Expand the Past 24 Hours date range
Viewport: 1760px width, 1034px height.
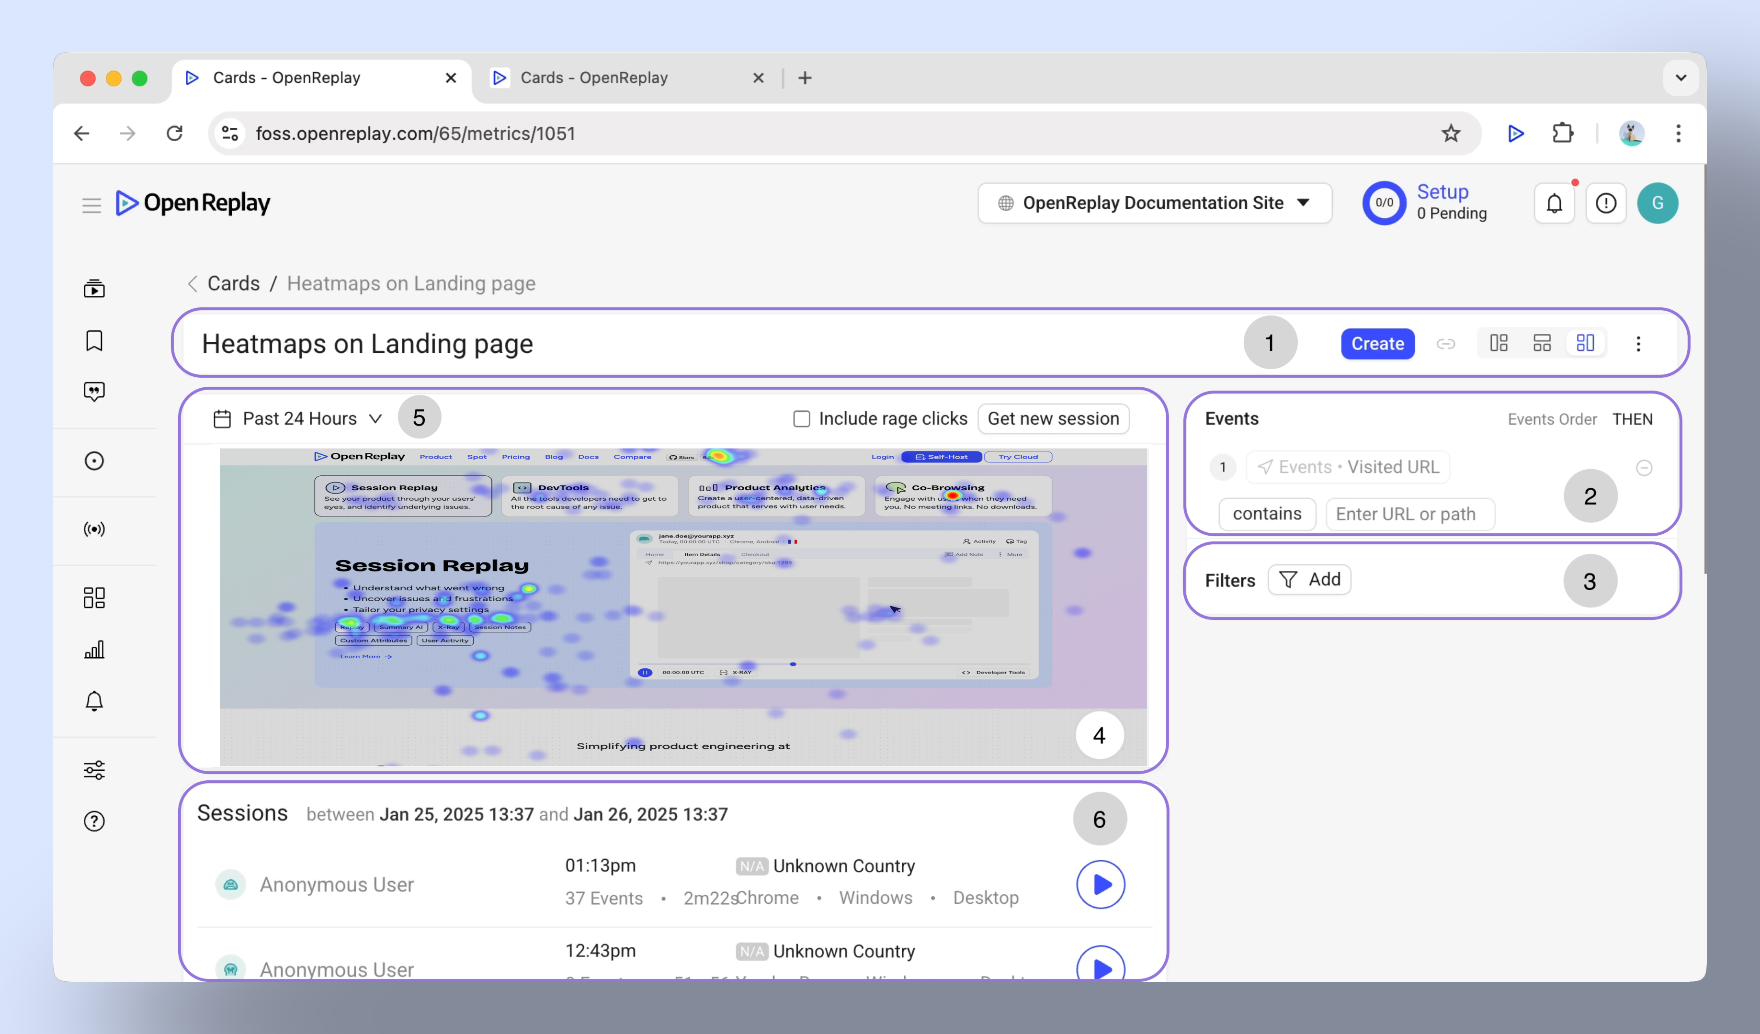pos(298,419)
